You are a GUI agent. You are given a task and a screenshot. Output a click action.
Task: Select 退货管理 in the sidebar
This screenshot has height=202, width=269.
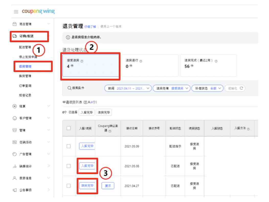(25, 66)
